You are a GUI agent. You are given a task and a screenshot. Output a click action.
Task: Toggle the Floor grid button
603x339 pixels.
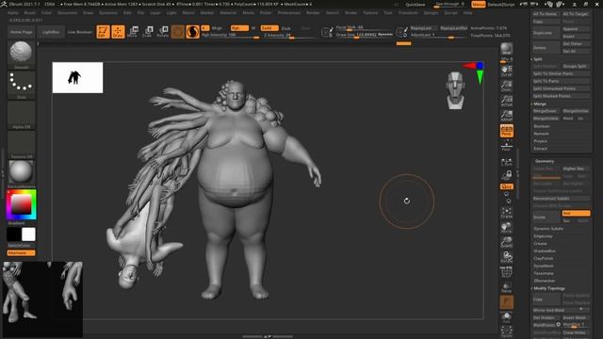[507, 146]
